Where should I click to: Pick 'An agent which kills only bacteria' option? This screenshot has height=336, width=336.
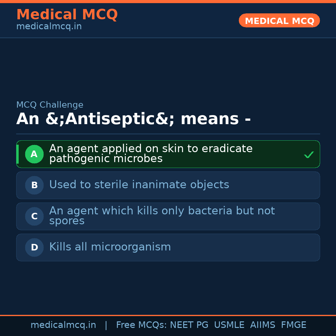(162, 216)
